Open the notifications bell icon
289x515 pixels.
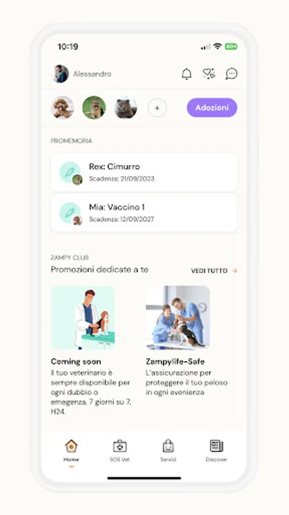click(x=186, y=74)
